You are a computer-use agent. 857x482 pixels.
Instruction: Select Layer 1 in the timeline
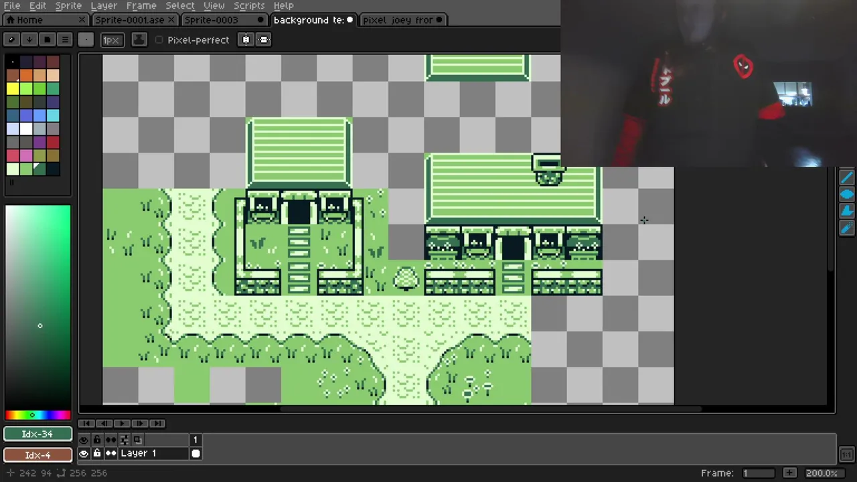point(153,453)
